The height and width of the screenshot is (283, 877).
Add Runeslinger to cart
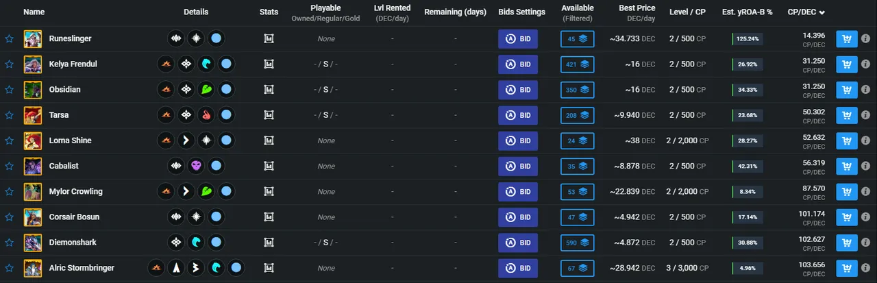click(847, 39)
